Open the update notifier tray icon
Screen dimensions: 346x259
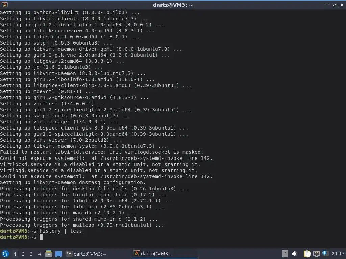tap(325, 253)
